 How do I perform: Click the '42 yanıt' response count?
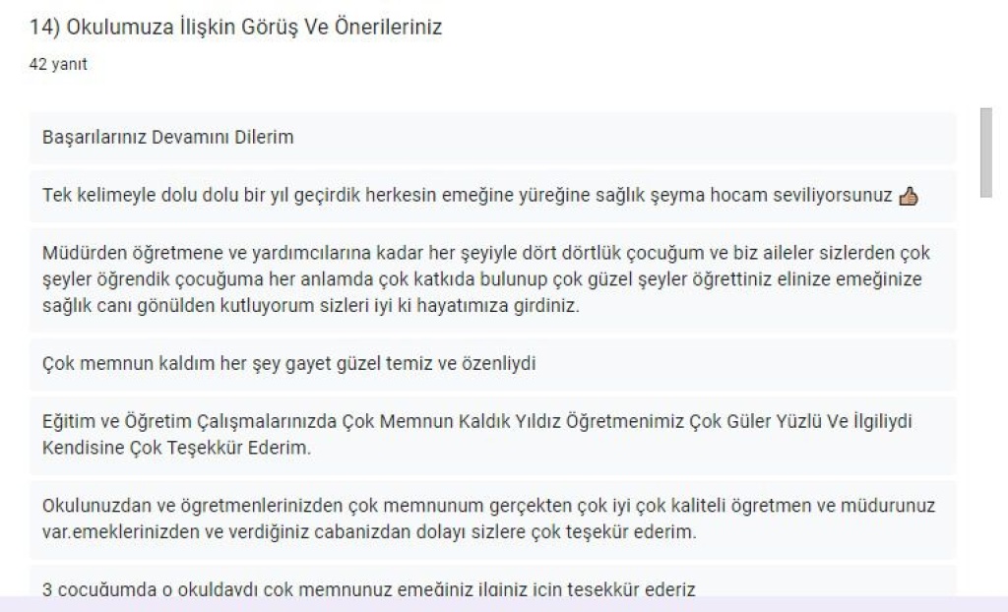[58, 64]
